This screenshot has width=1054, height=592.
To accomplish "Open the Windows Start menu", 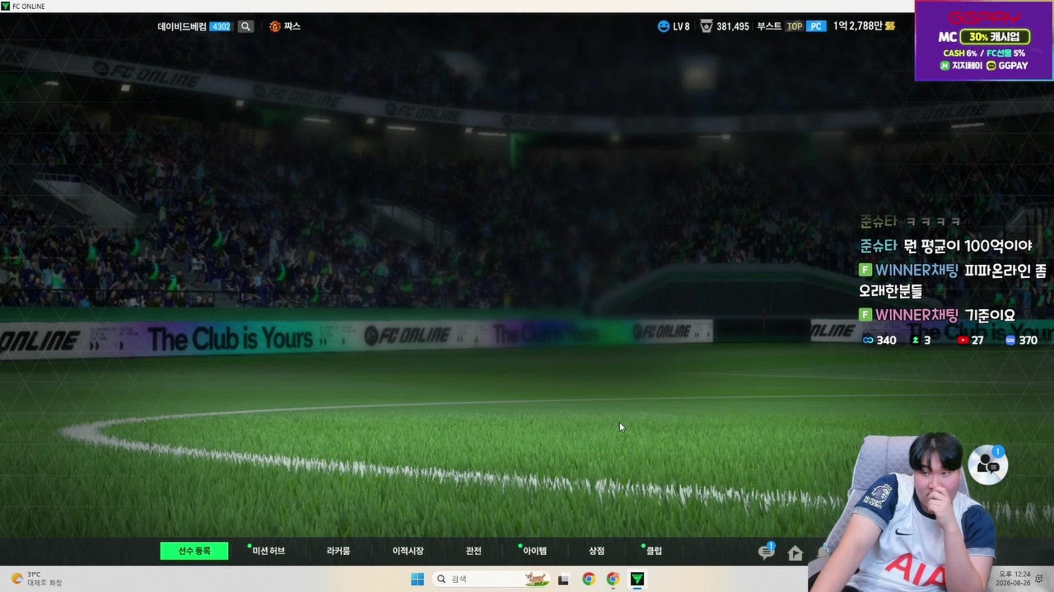I will coord(417,579).
